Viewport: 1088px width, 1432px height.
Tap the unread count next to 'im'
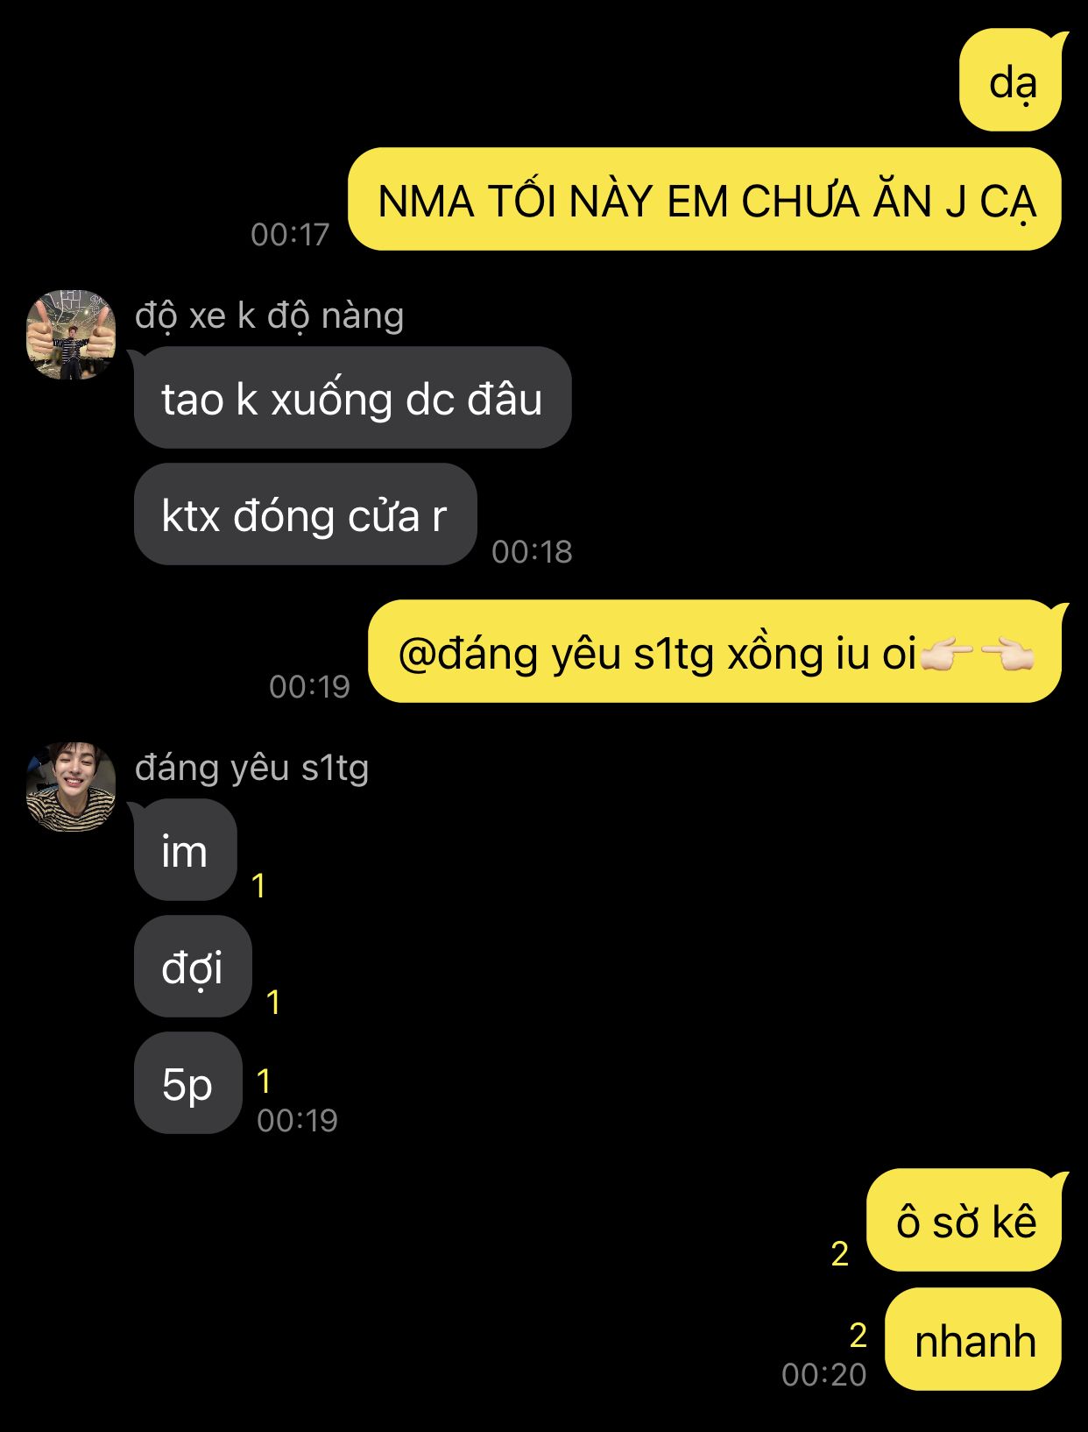point(258,886)
